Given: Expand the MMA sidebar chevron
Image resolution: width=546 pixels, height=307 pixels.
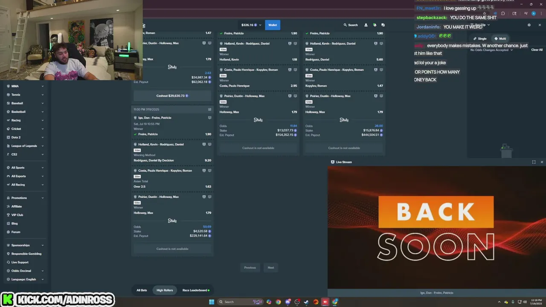Looking at the screenshot, I should click(x=43, y=86).
